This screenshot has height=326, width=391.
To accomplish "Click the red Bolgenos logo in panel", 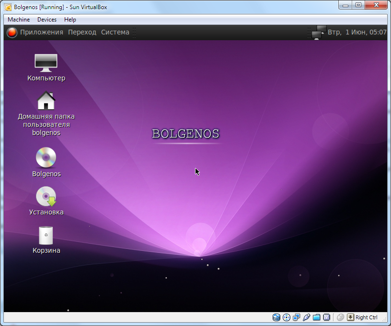I will (11, 33).
